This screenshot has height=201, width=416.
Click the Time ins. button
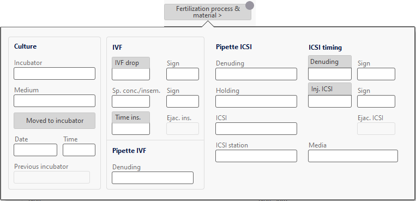coord(131,117)
